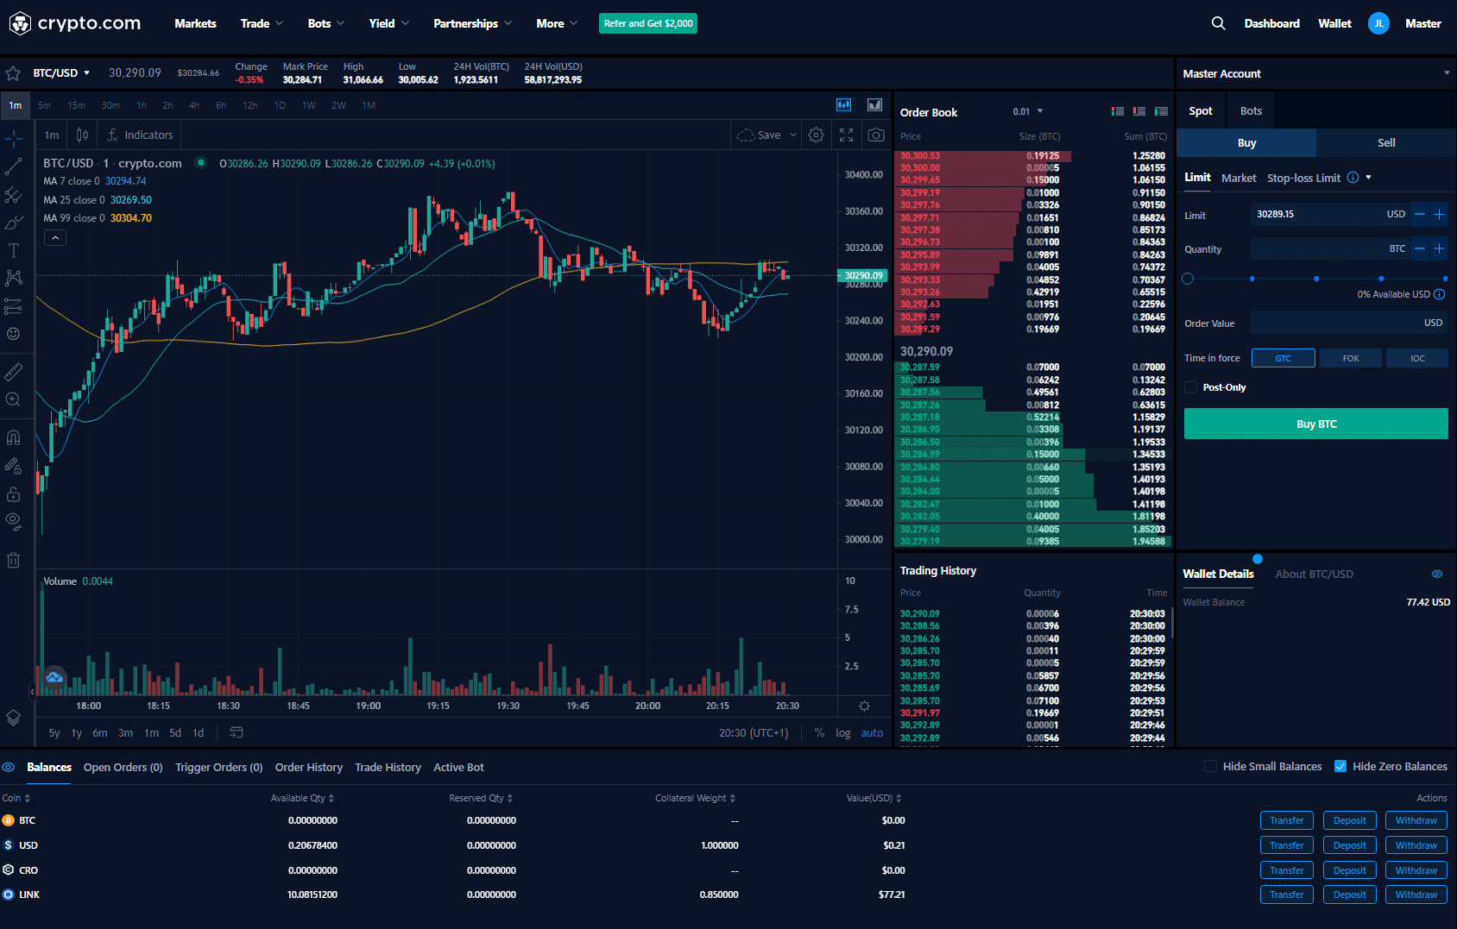Image resolution: width=1457 pixels, height=929 pixels.
Task: Select the text annotation tool
Action: click(x=14, y=250)
